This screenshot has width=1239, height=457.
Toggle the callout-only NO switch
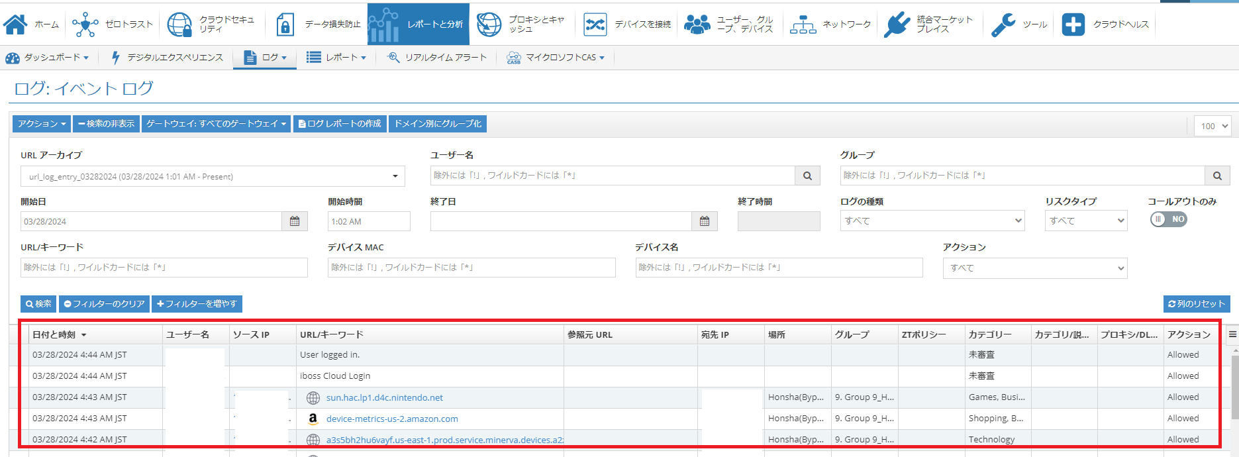(x=1169, y=219)
